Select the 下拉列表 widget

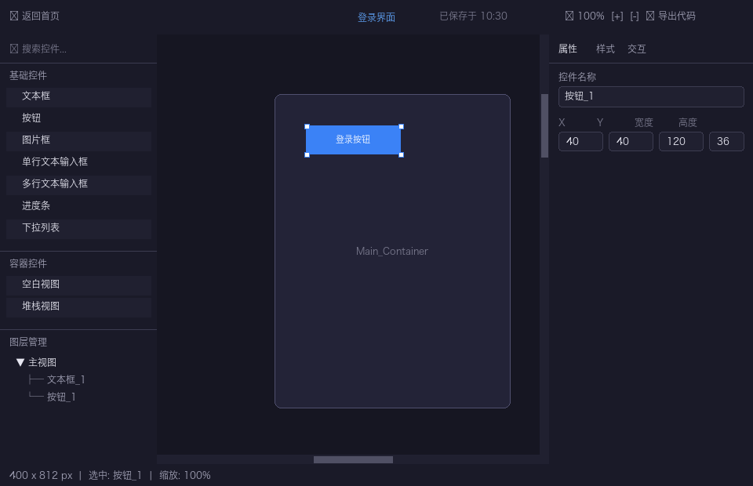pos(78,228)
